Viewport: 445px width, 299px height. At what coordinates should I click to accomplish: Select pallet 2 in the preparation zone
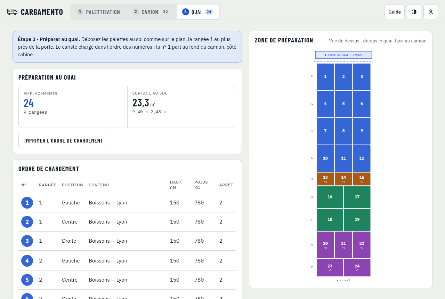coord(343,76)
